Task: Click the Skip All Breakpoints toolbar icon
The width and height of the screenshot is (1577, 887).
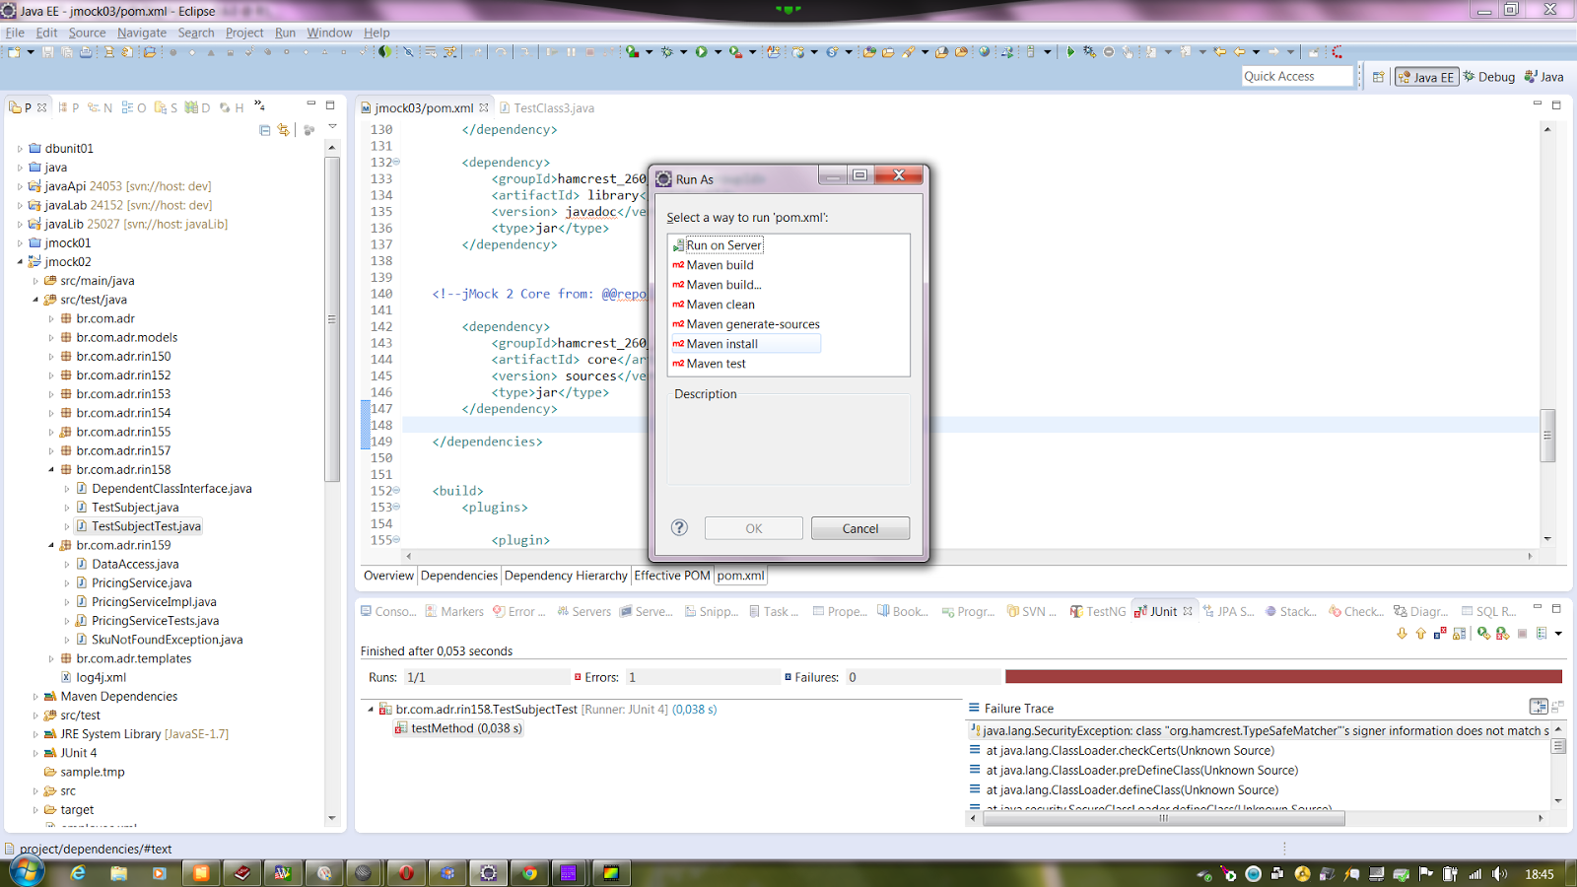Action: (x=408, y=52)
